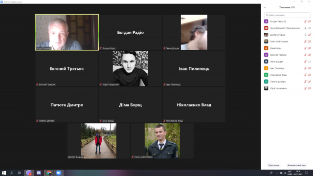The image size is (313, 176).
Task: Select Sergii Dudarets (Организатор) in participants list
Action: pos(287,28)
